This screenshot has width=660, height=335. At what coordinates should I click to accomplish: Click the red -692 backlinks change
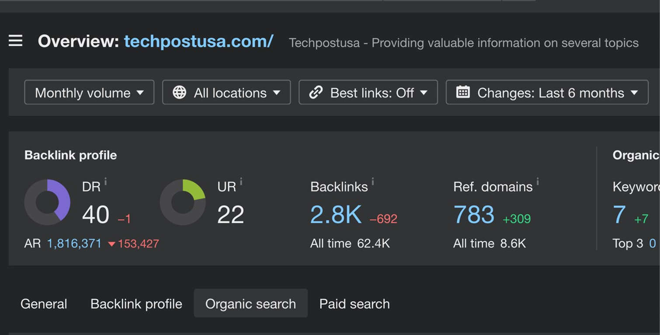(383, 219)
